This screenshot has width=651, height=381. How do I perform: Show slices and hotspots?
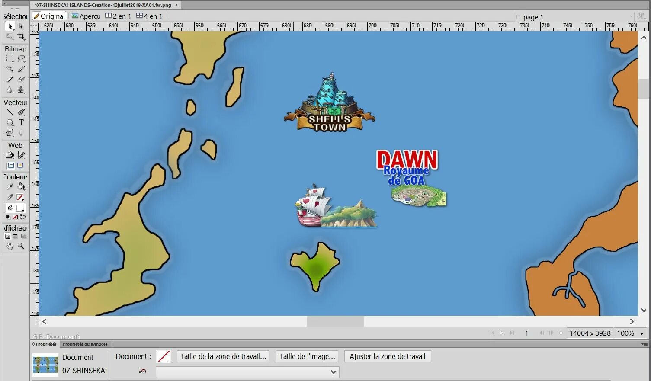[x=20, y=165]
